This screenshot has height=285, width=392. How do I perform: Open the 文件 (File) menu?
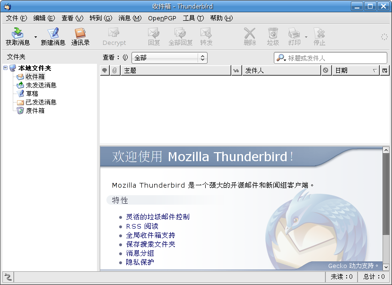pos(16,18)
